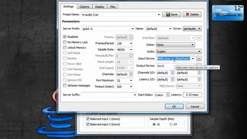Enable Unlock Memory option

tap(64, 47)
